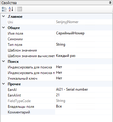Change the Каждый раз value option
The image size is (113, 122).
click(x=84, y=56)
